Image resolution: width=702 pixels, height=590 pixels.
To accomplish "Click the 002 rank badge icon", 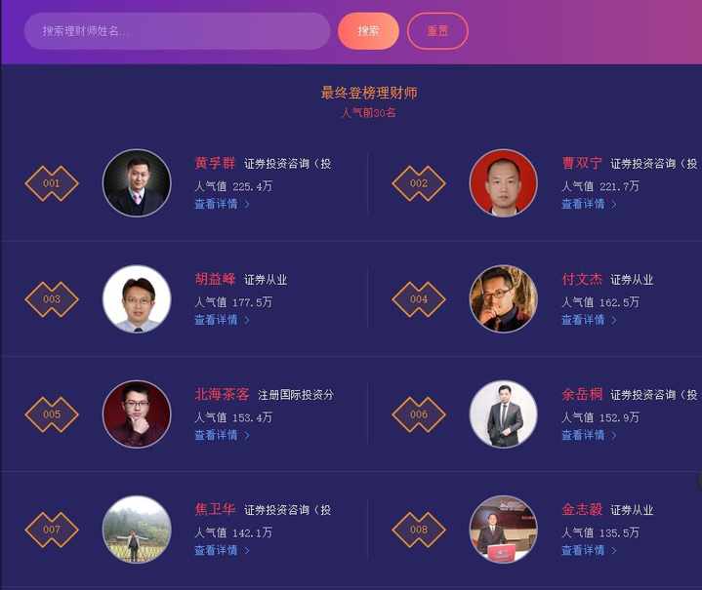I will point(419,183).
